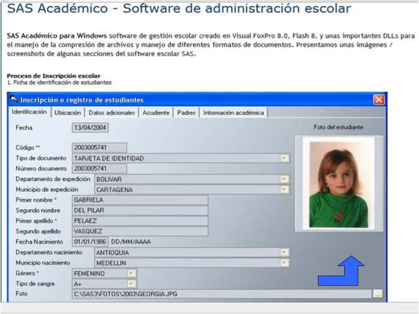The width and height of the screenshot is (419, 314).
Task: Click the FEMENINO gender value
Action: tap(89, 274)
